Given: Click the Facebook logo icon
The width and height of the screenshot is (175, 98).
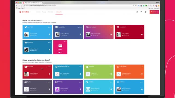Looking at the screenshot, I should (57, 27).
